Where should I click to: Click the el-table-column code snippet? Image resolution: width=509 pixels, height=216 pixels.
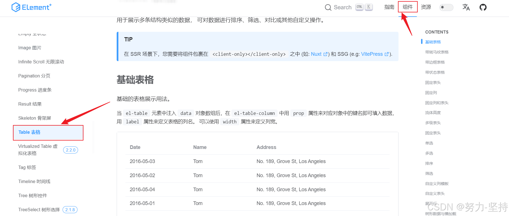254,113
